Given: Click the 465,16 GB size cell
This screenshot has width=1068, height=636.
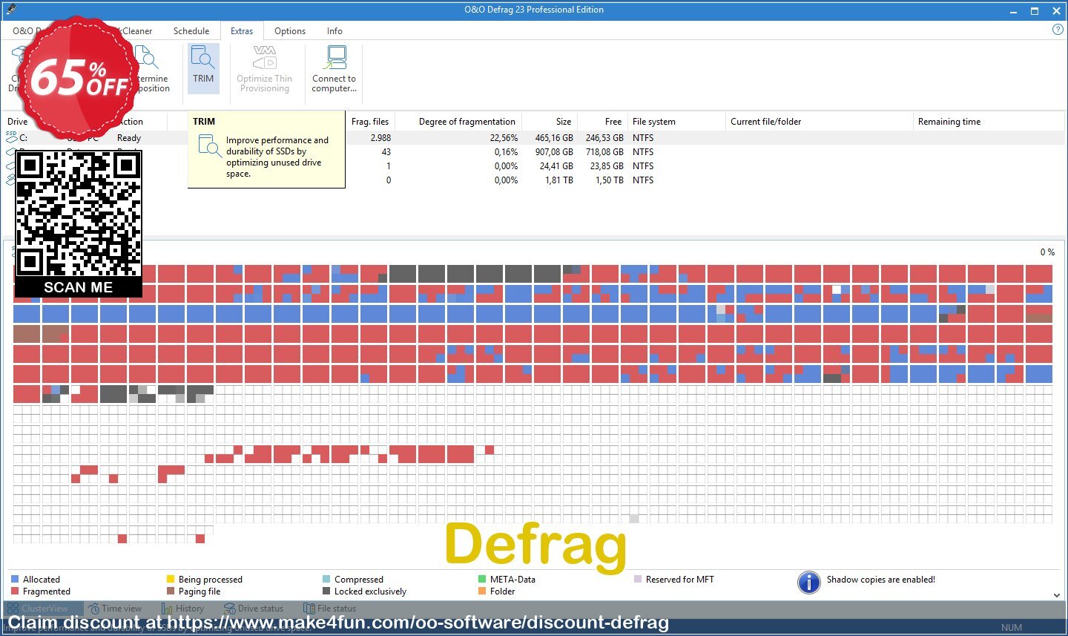Looking at the screenshot, I should coord(554,138).
